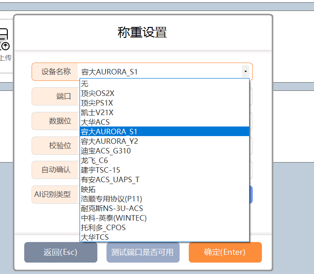This screenshot has height=274, width=314.
Task: Confirm with 确定(Enter) button
Action: [225, 252]
